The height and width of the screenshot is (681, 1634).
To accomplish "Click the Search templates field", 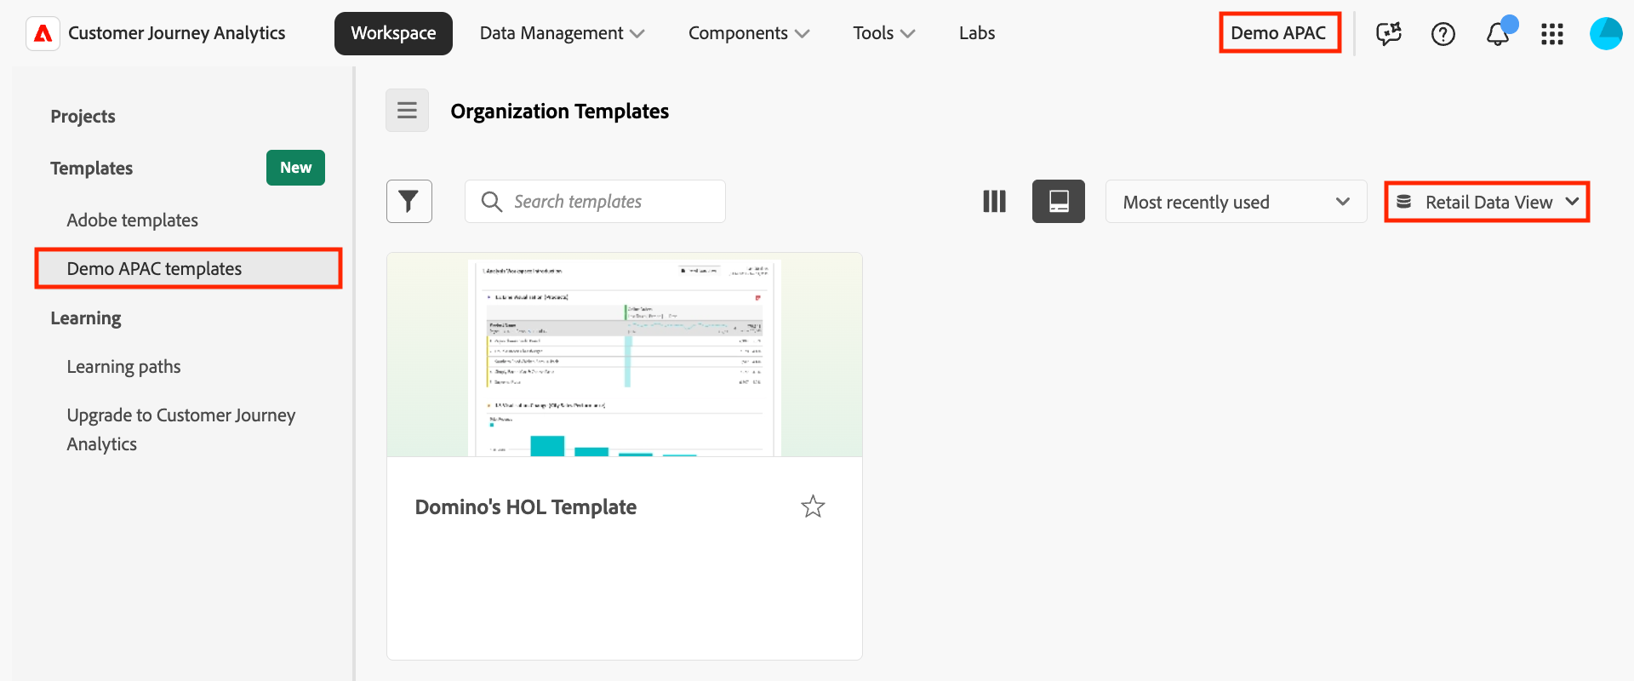I will pyautogui.click(x=595, y=202).
